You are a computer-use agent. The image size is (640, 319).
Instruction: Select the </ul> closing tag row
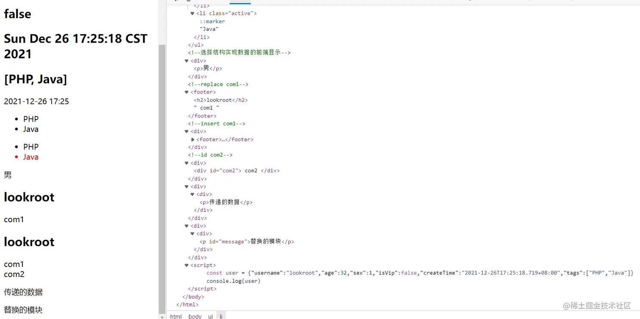click(196, 45)
